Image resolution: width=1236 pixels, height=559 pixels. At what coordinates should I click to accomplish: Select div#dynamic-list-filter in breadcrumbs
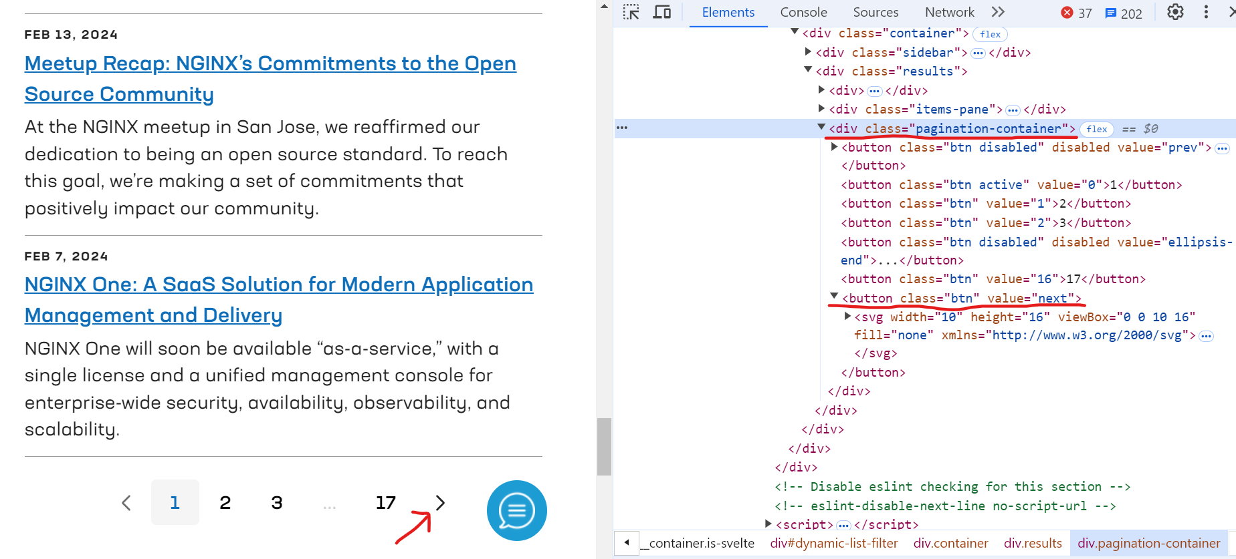[834, 544]
